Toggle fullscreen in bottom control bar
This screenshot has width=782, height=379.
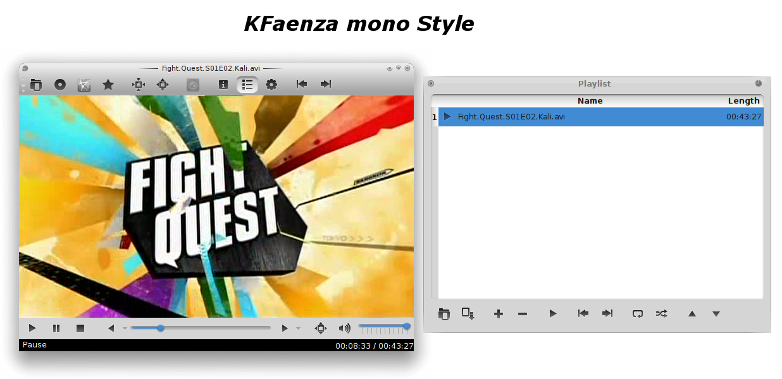[x=321, y=328]
